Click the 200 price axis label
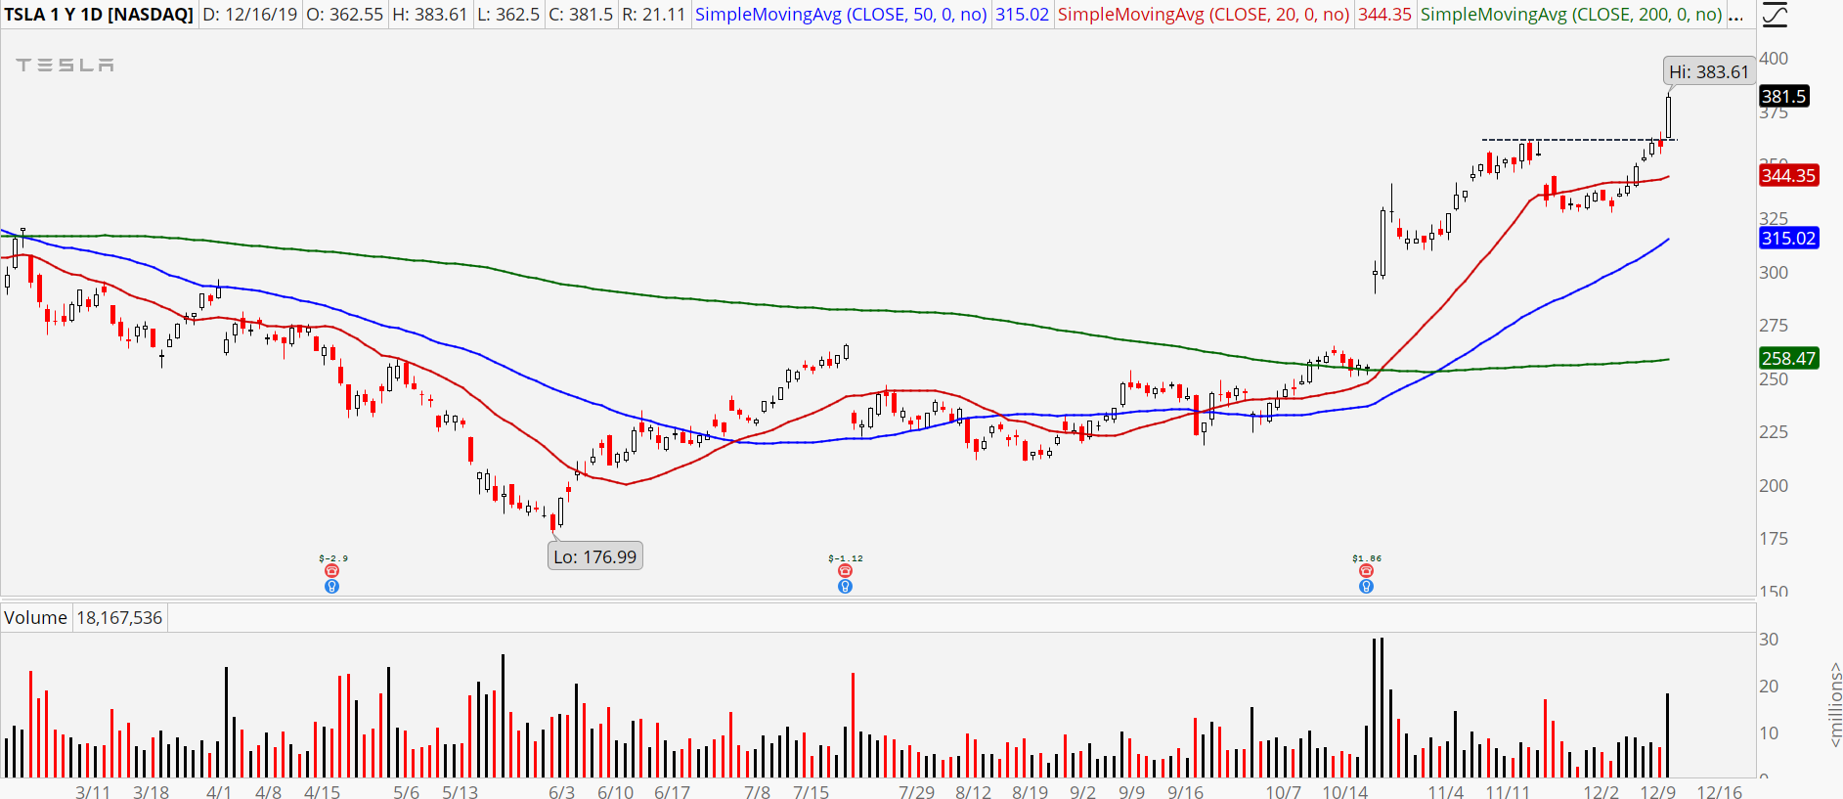Viewport: 1843px width, 799px height. [1774, 486]
